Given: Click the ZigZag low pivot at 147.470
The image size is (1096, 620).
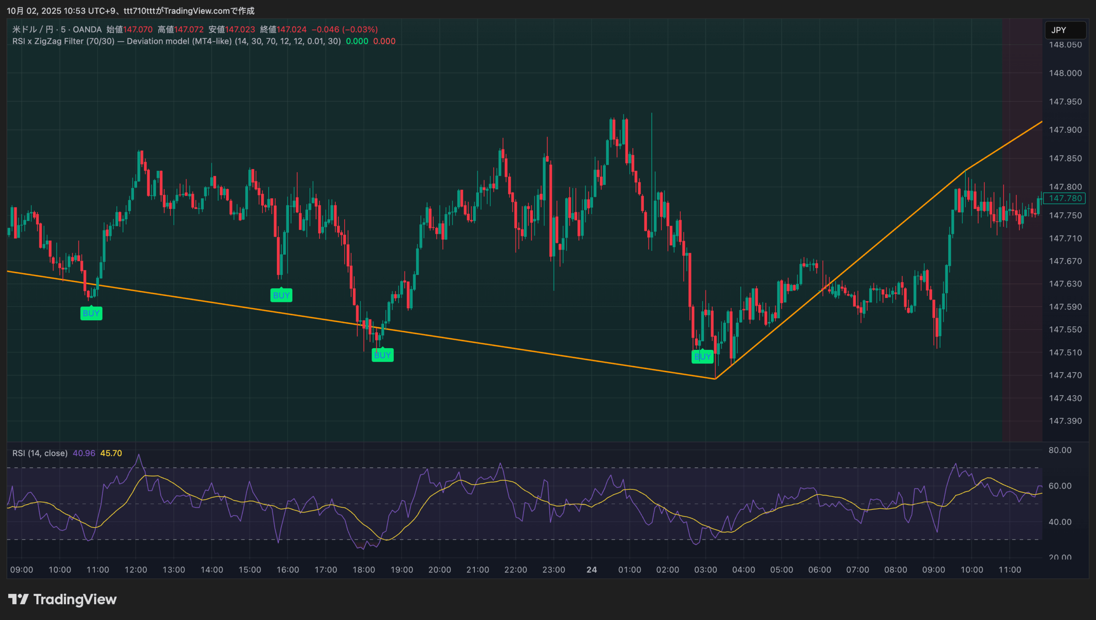Looking at the screenshot, I should click(x=715, y=379).
